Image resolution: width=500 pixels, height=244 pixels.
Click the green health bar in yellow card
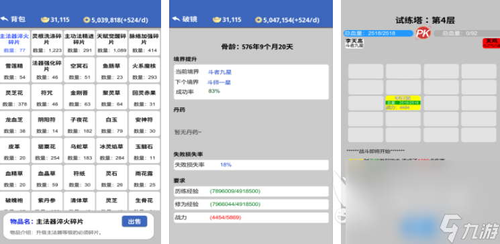point(403,103)
